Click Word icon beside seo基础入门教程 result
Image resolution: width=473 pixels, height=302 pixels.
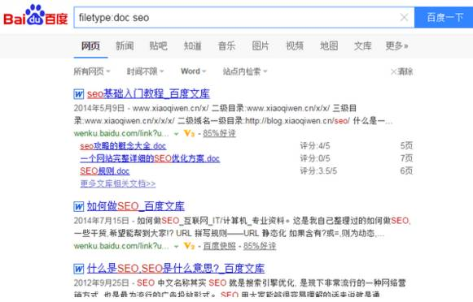pyautogui.click(x=79, y=94)
